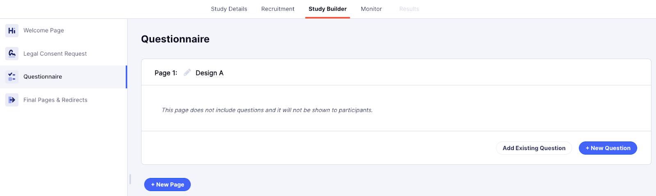This screenshot has width=656, height=196.
Task: Click the greyed-out Results tab
Action: coord(409,9)
